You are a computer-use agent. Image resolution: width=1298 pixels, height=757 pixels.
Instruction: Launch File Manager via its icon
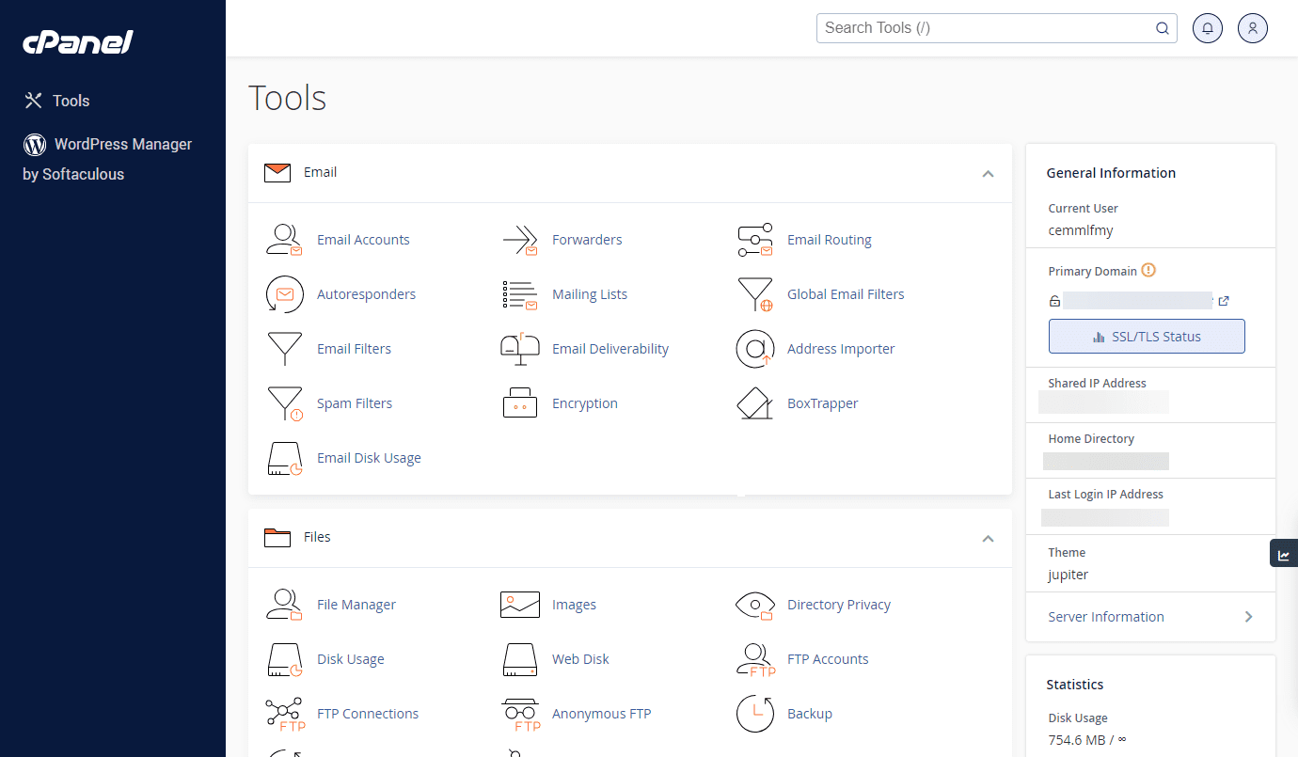point(284,605)
